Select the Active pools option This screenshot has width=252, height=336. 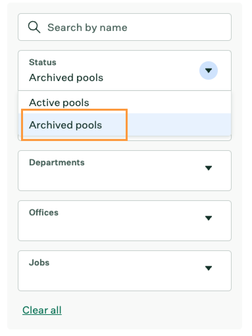point(59,103)
